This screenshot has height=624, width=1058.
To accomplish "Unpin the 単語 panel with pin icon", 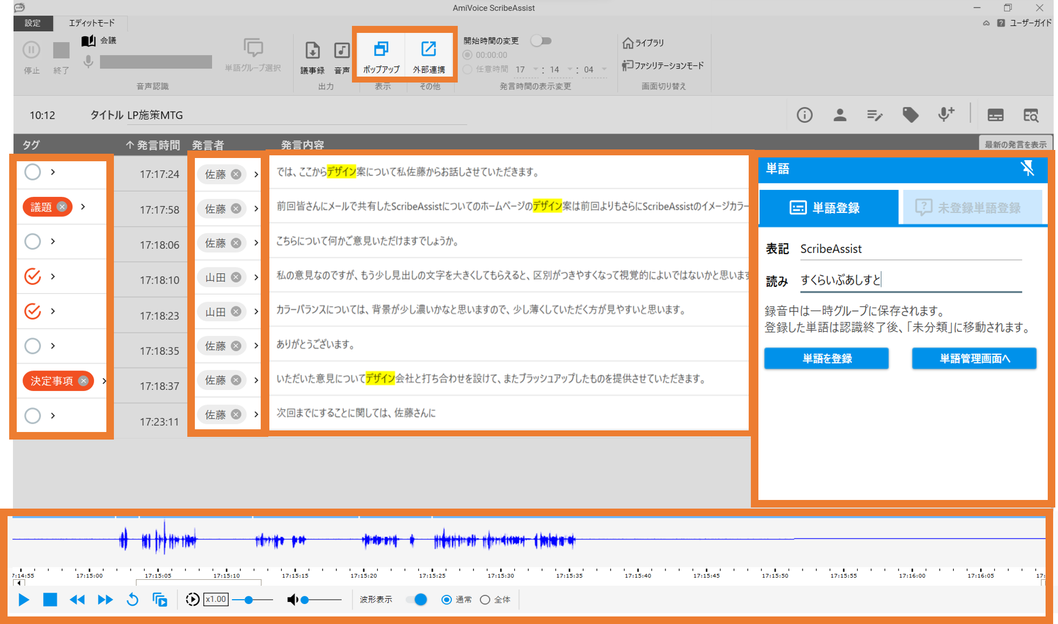I will pyautogui.click(x=1028, y=168).
